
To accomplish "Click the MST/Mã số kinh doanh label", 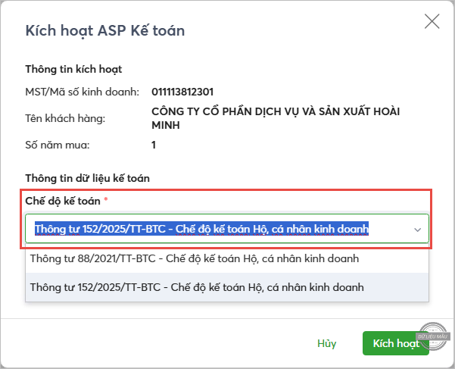I will [x=83, y=92].
